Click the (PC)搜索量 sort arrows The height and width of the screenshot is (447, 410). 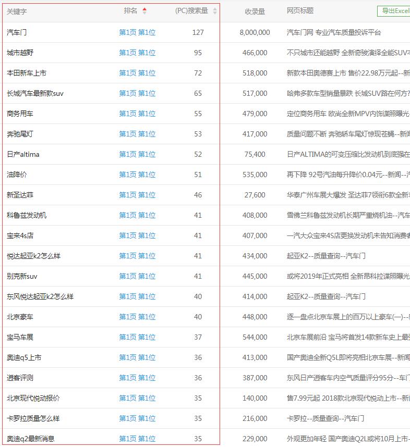click(x=215, y=11)
